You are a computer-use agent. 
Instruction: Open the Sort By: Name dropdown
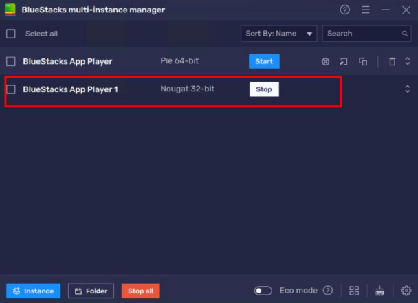(279, 34)
